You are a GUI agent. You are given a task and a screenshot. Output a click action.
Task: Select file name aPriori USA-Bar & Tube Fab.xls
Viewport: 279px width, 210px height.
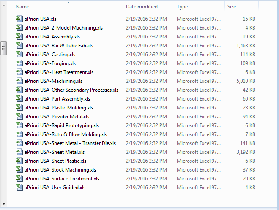point(59,46)
